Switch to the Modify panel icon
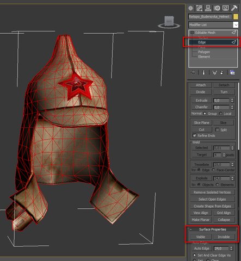241x261 pixels. point(199,8)
